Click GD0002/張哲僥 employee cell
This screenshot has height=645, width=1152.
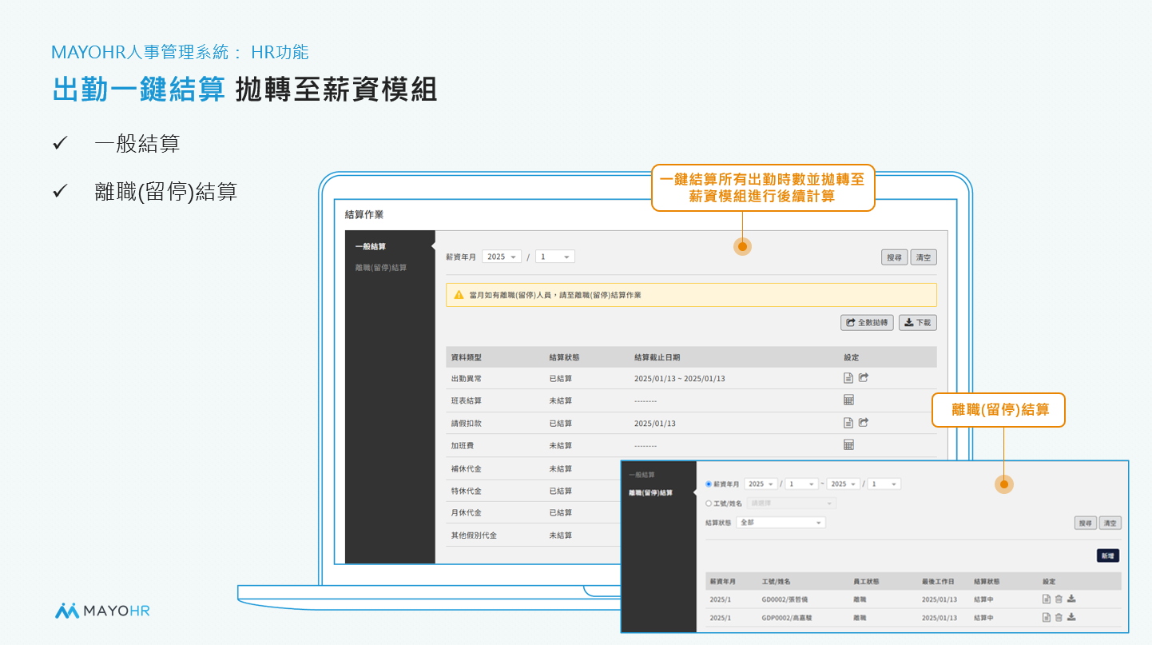click(x=785, y=599)
